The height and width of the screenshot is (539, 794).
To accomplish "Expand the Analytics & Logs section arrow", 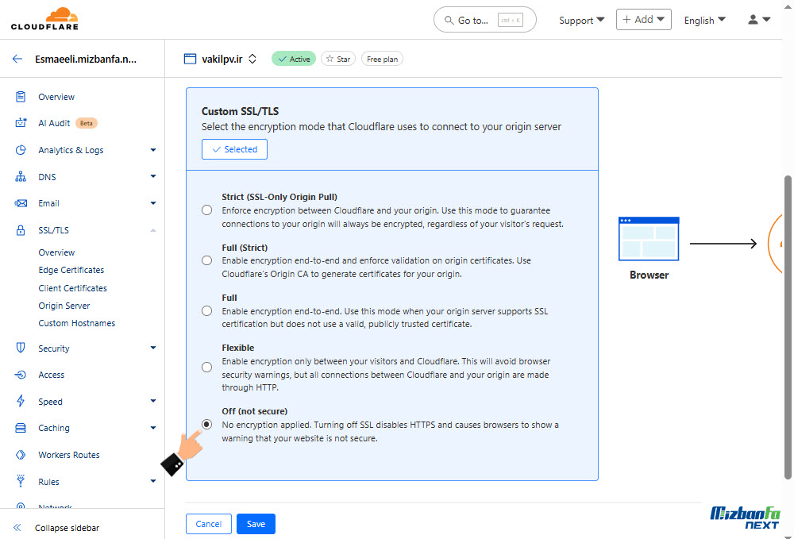I will coord(153,150).
